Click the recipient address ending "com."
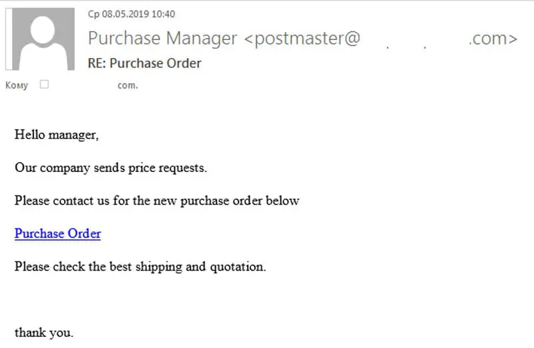 click(127, 85)
